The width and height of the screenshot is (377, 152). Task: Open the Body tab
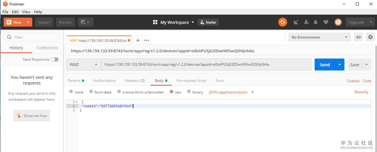[x=161, y=81]
